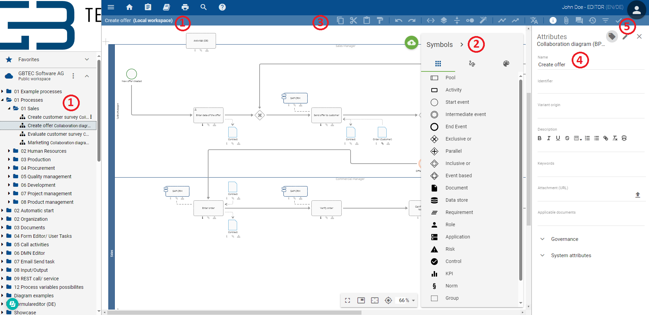Click System attributes link

571,255
